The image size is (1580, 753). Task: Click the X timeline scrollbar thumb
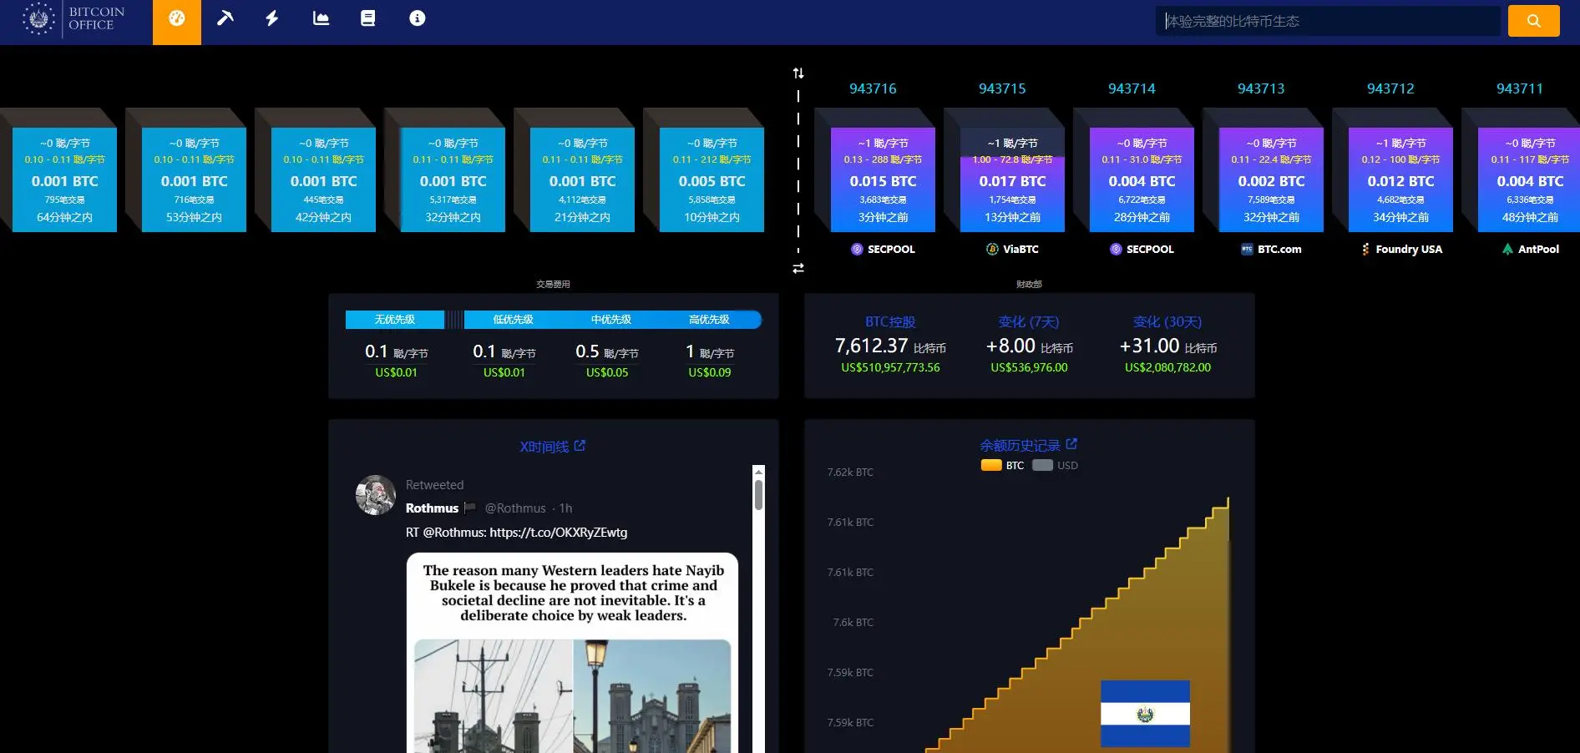point(758,495)
